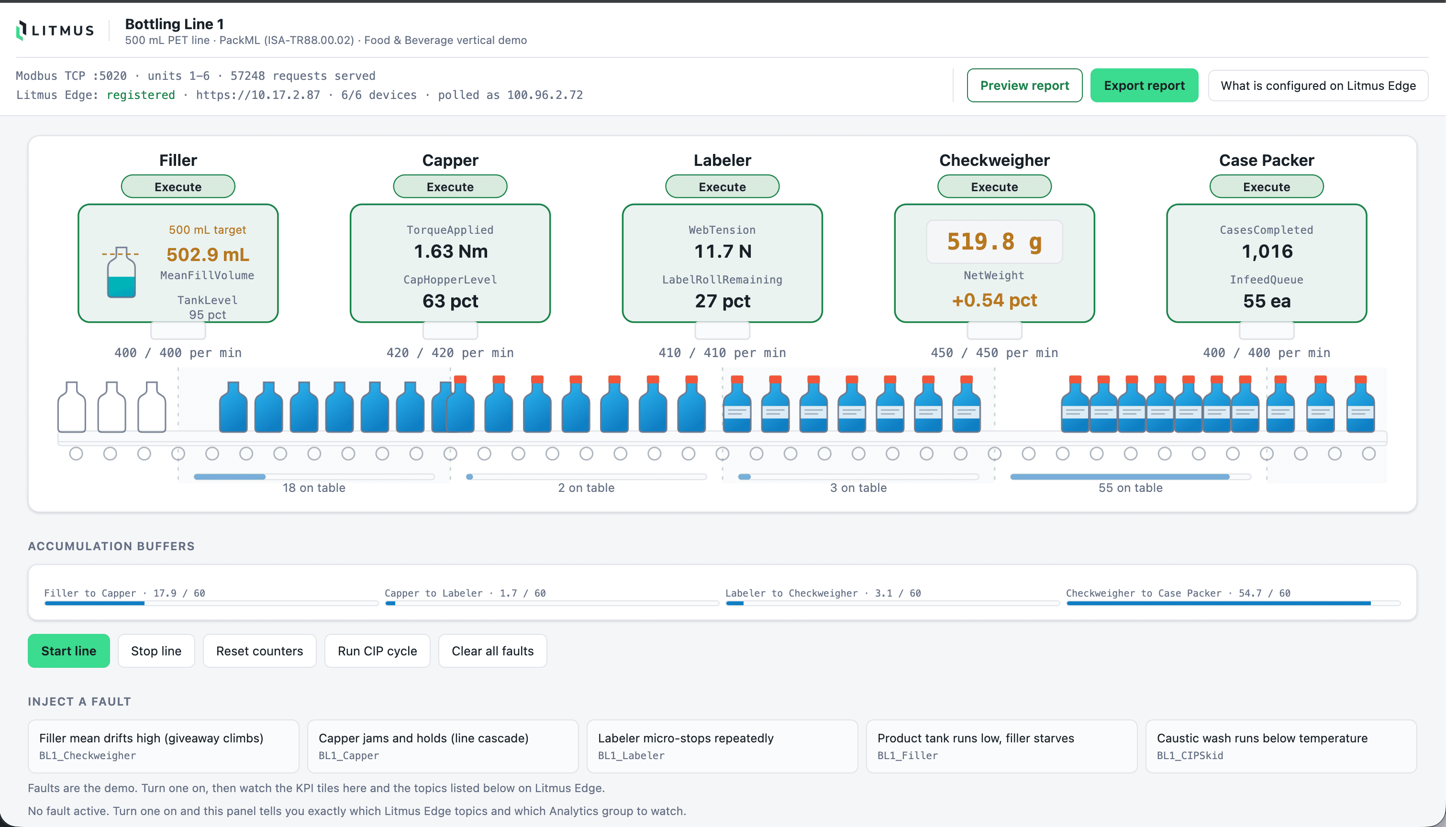The image size is (1446, 827).
Task: Turn on Product tank runs low fault
Action: click(1001, 746)
